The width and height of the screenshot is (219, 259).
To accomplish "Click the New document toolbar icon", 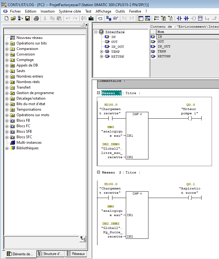I will point(6,18).
